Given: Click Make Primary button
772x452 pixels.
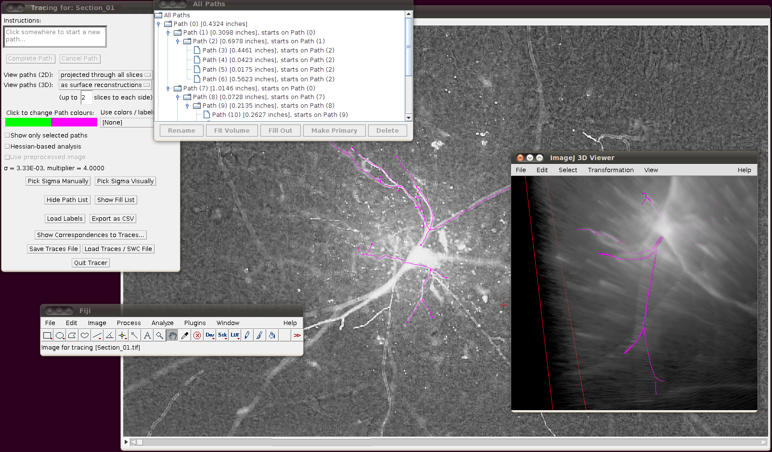Looking at the screenshot, I should 335,131.
